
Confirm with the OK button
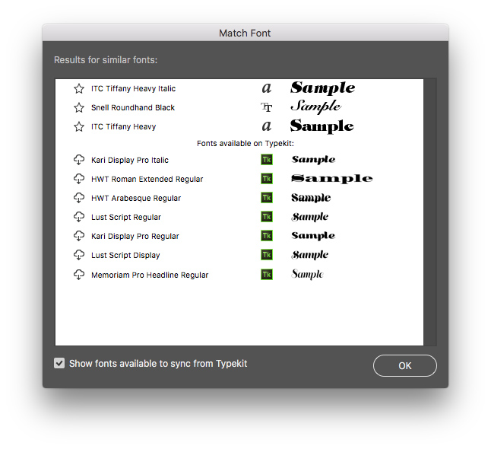405,365
